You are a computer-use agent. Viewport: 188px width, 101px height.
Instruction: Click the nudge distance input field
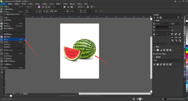tap(73, 11)
